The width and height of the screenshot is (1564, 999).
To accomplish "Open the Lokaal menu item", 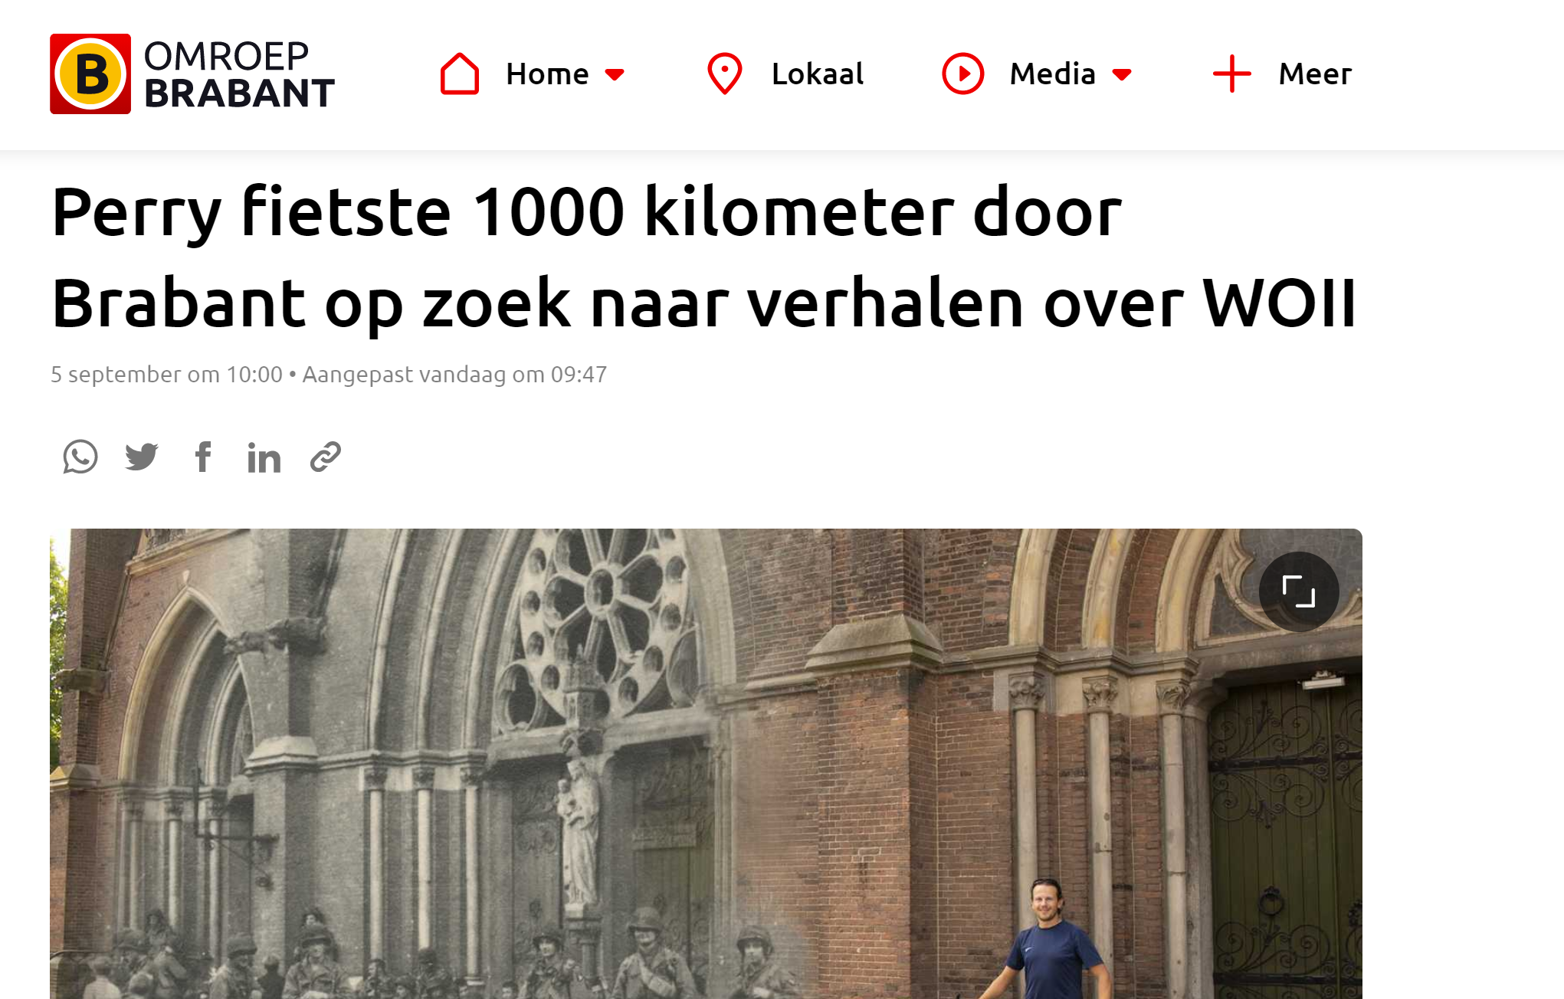I will 818,74.
